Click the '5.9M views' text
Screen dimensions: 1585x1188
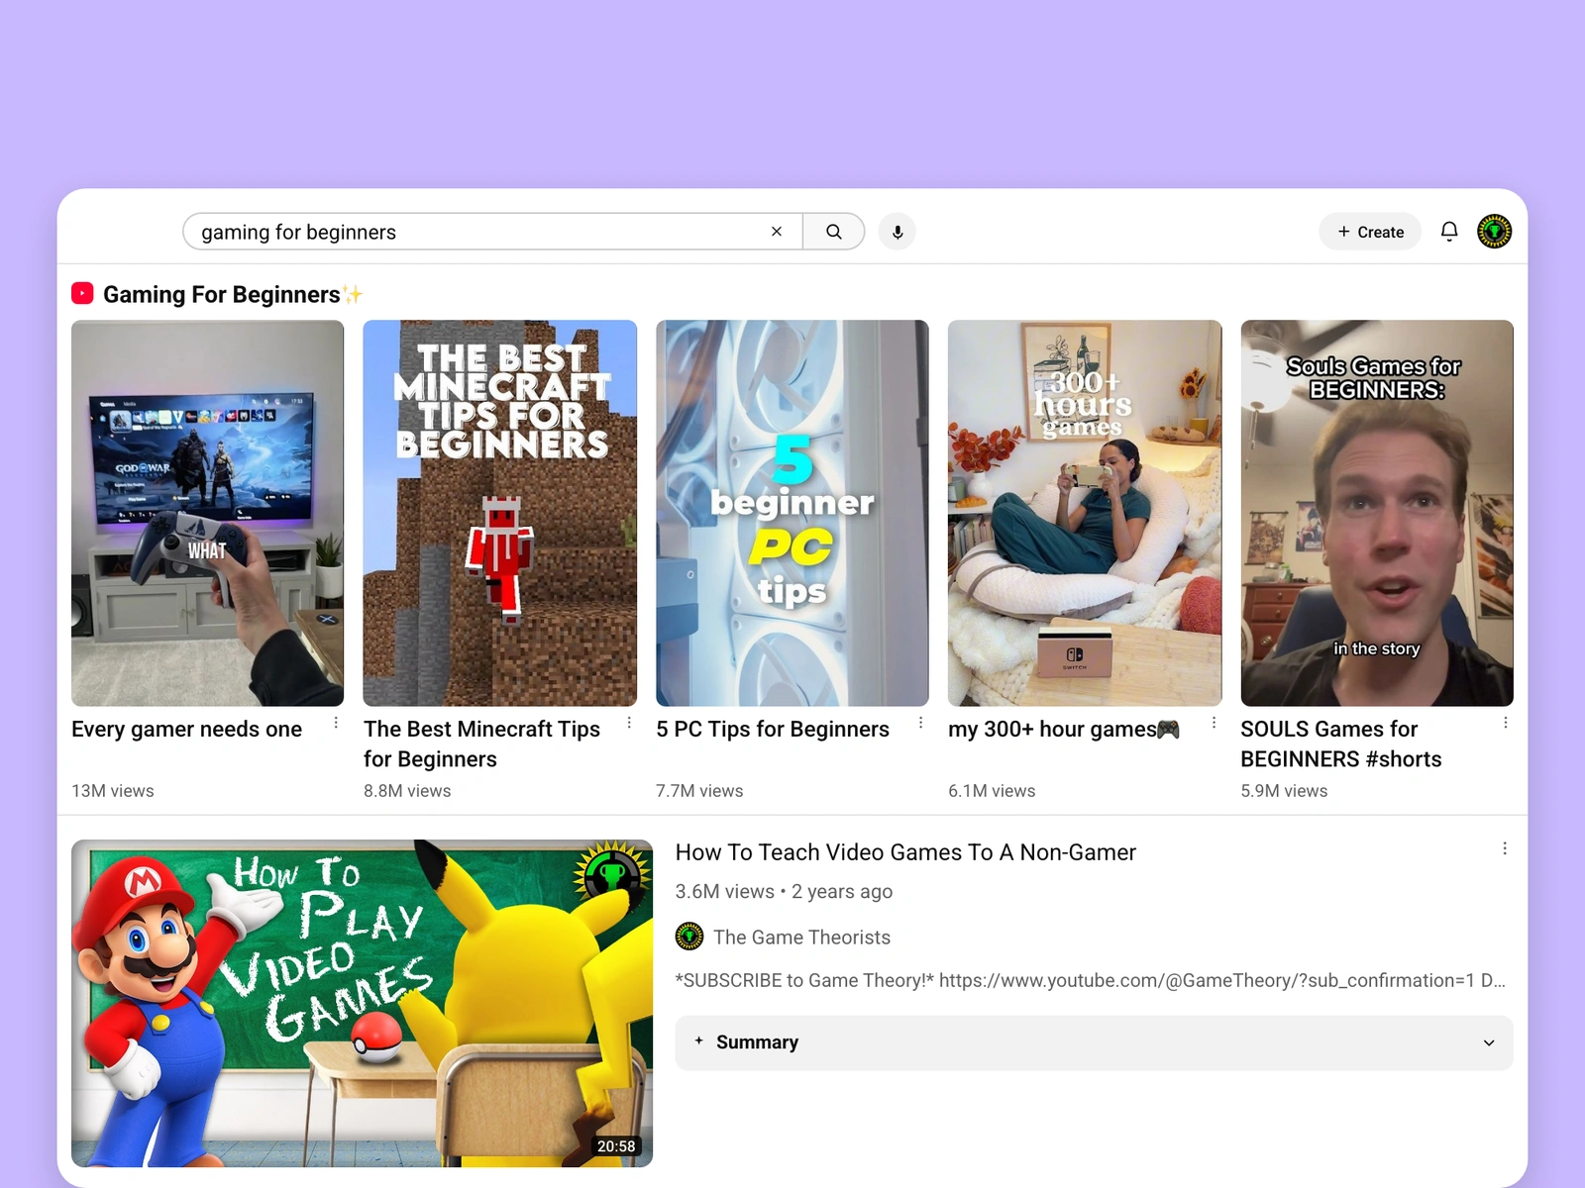click(1284, 791)
